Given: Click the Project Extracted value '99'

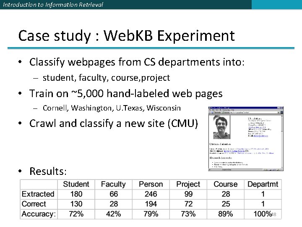Looking at the screenshot, I should pos(188,194).
